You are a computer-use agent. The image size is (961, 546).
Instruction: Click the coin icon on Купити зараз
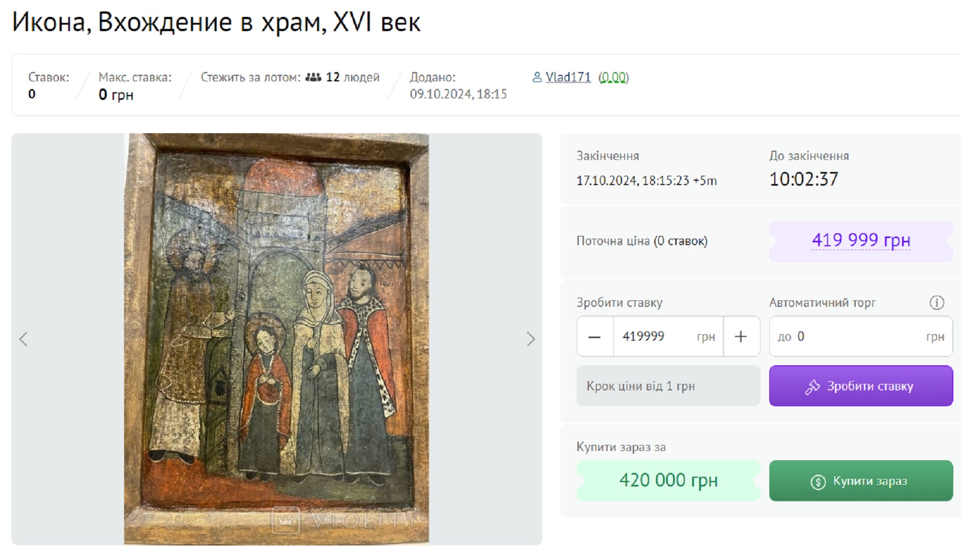pos(818,482)
